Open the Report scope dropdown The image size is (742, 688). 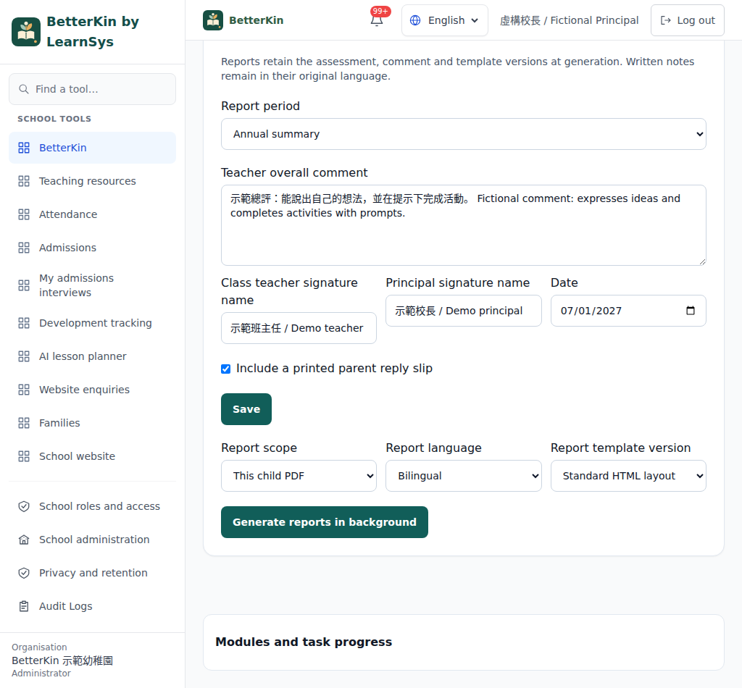tap(299, 476)
